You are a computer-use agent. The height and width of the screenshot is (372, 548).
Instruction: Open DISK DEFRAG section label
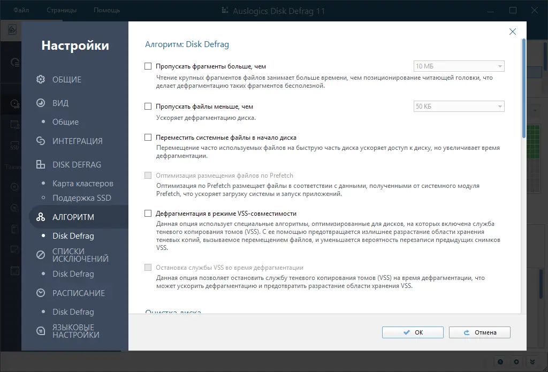pos(77,164)
